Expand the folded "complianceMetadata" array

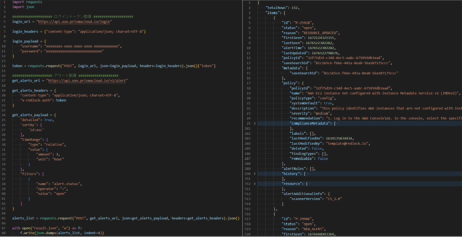pyautogui.click(x=255, y=123)
